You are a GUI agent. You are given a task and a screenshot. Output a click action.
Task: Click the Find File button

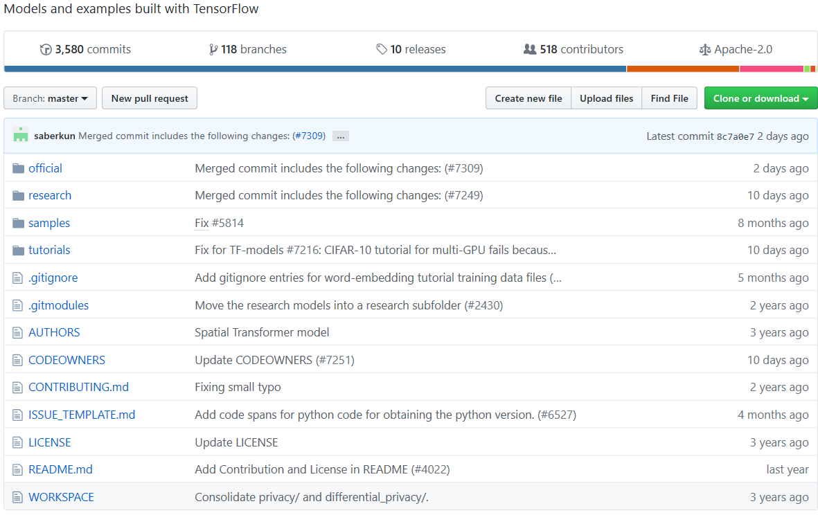click(x=669, y=98)
